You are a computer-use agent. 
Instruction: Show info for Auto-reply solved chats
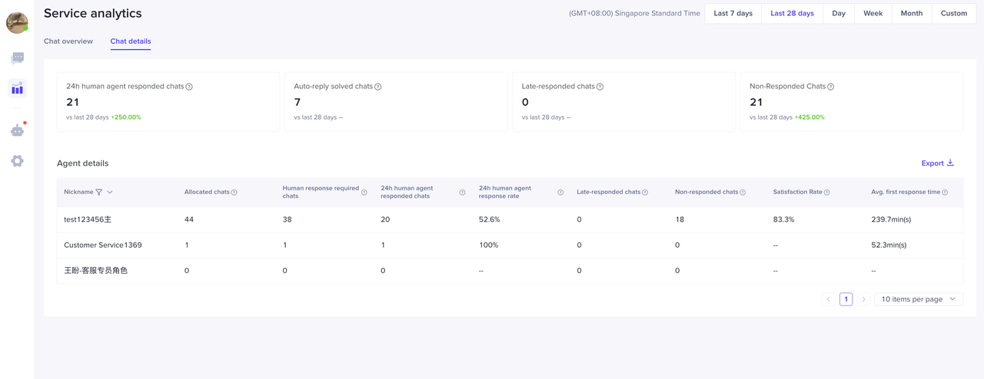(x=378, y=87)
